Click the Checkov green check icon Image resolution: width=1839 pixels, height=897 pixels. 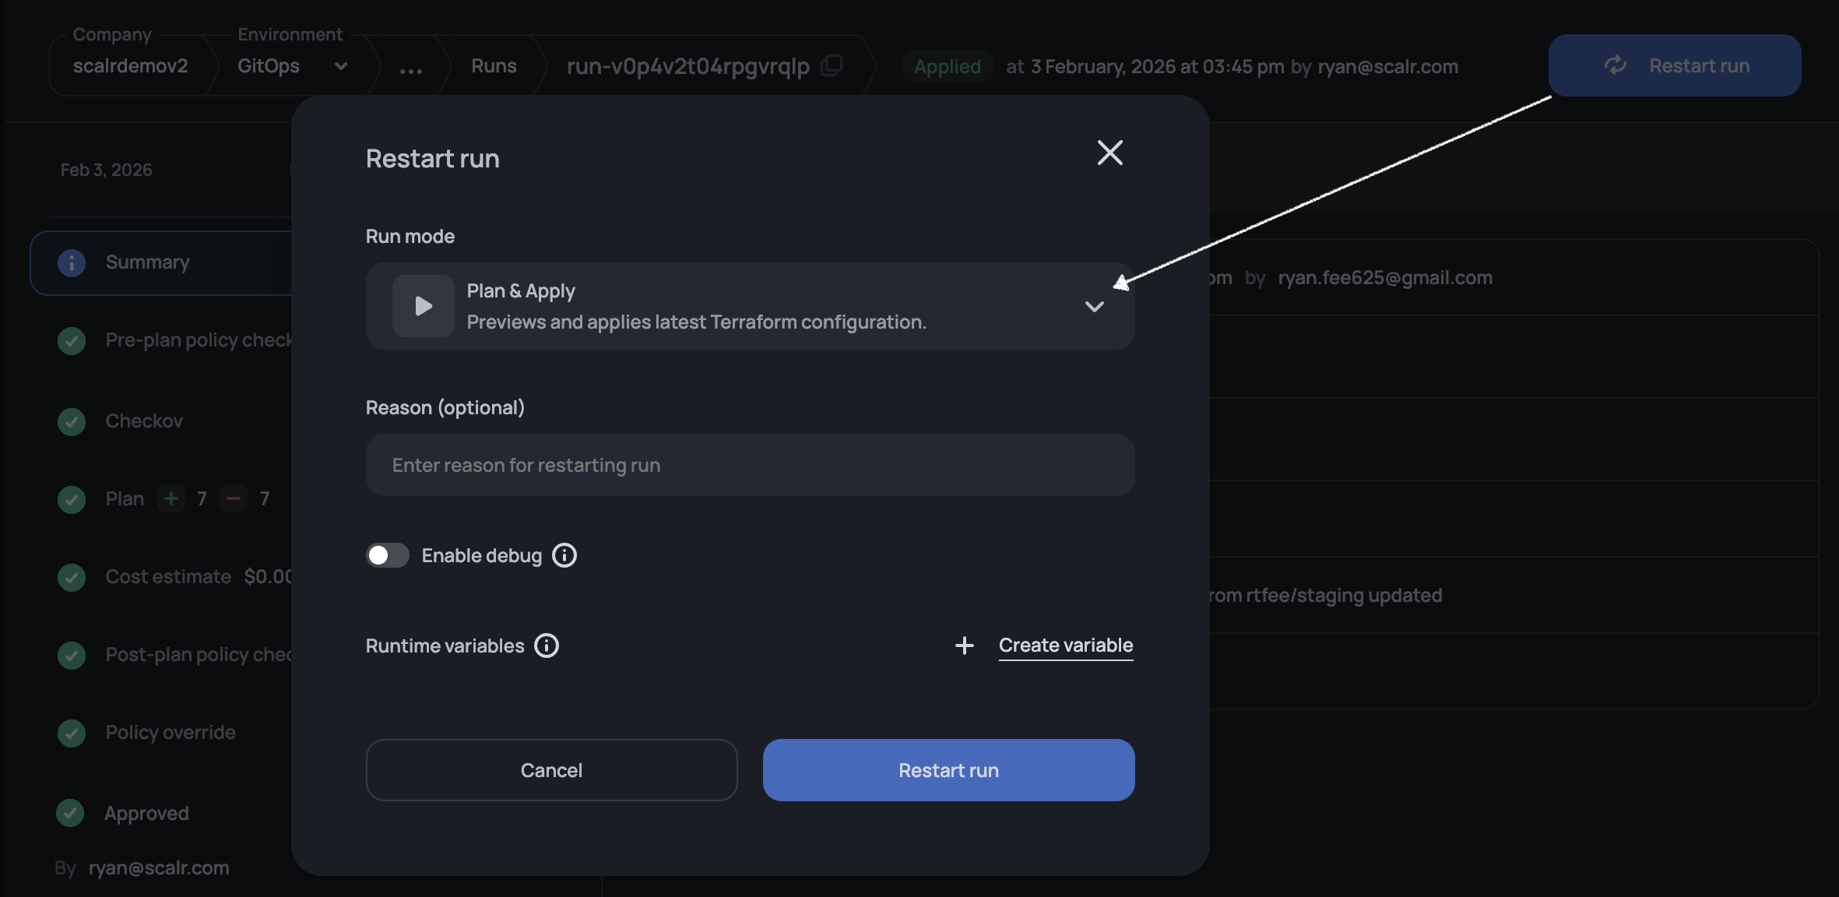click(72, 421)
